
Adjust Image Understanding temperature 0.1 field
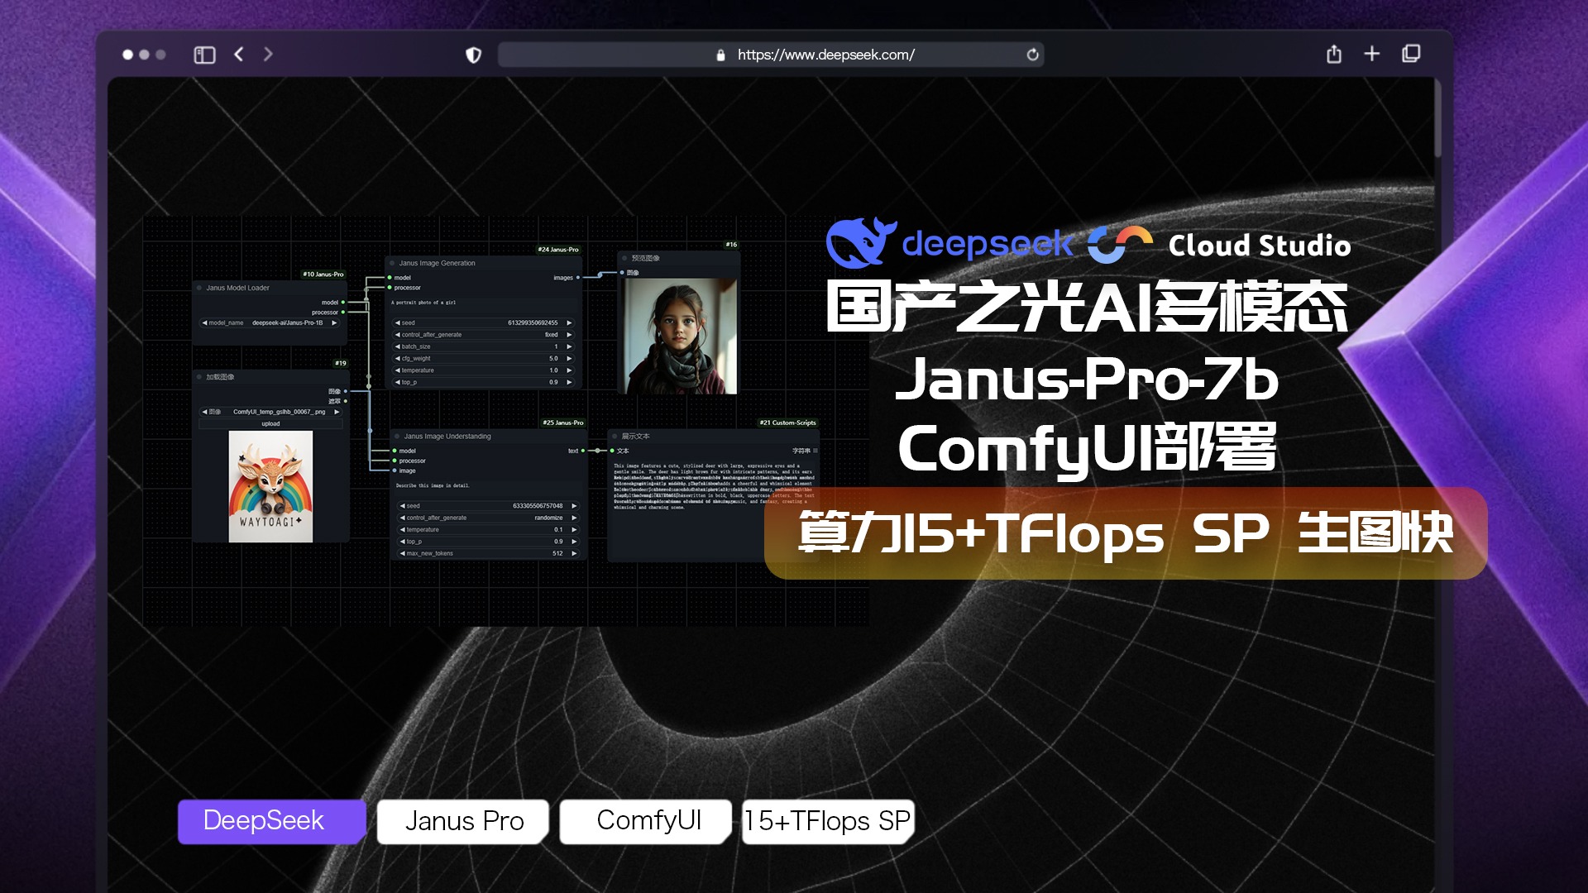coord(489,529)
